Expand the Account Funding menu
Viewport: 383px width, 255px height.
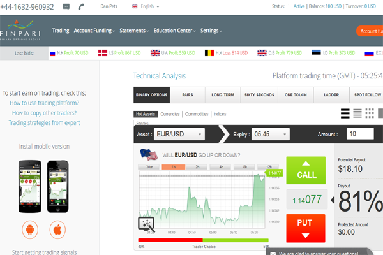pos(94,31)
